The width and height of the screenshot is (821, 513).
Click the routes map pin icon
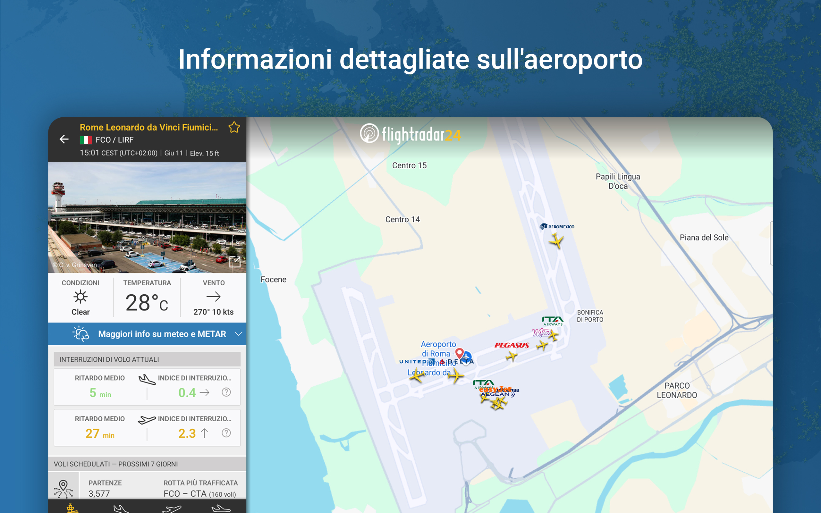tap(63, 489)
